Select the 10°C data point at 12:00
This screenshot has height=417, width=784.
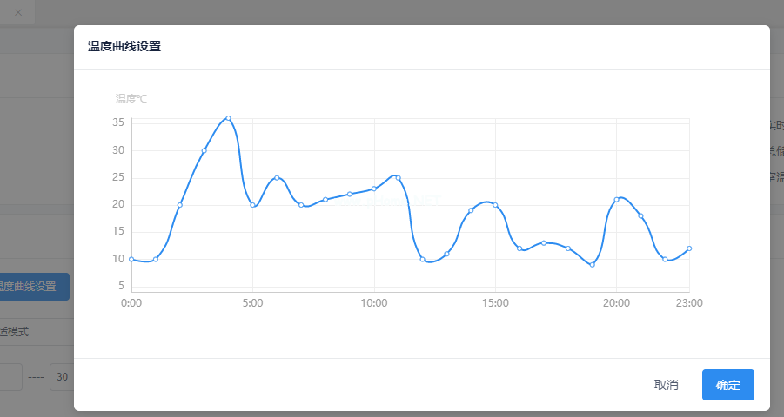coord(422,259)
